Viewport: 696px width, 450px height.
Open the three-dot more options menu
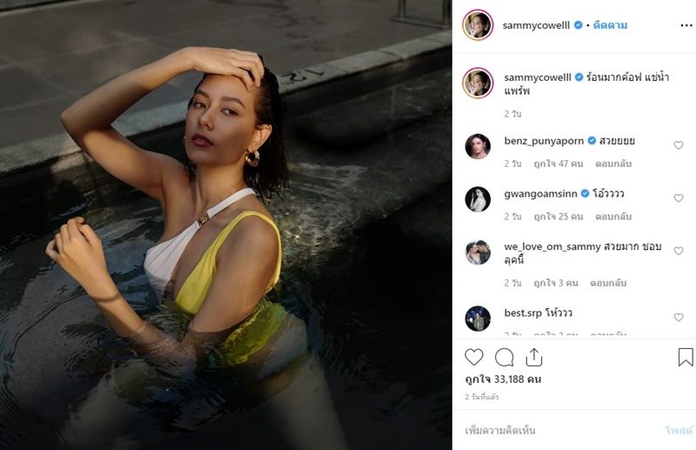click(x=686, y=25)
